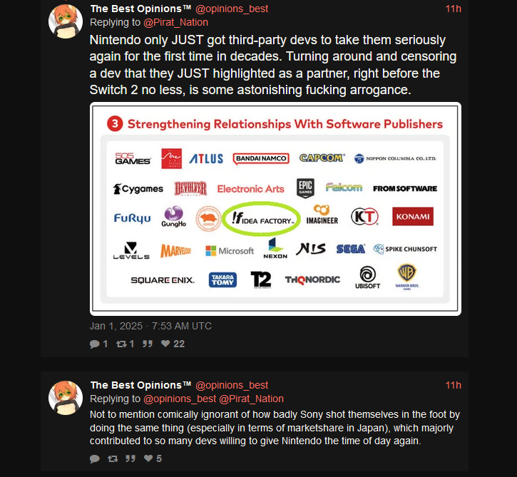This screenshot has height=477, width=517.
Task: Click the retweet icon on first tweet
Action: pos(121,344)
